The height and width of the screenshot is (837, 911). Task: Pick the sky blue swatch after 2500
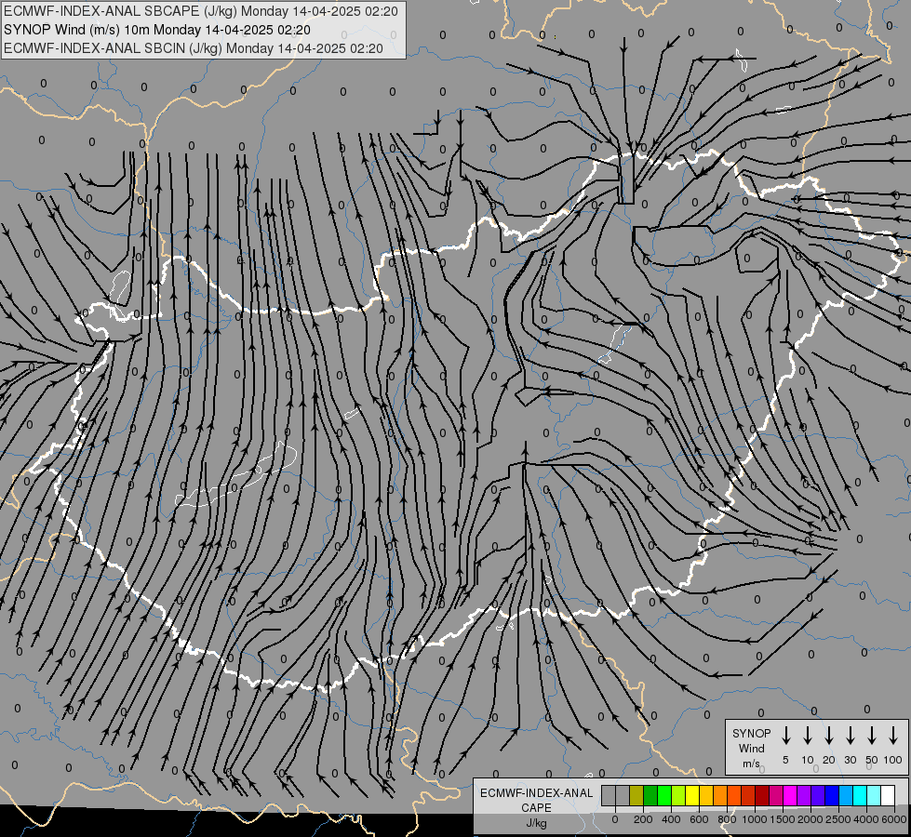point(847,795)
